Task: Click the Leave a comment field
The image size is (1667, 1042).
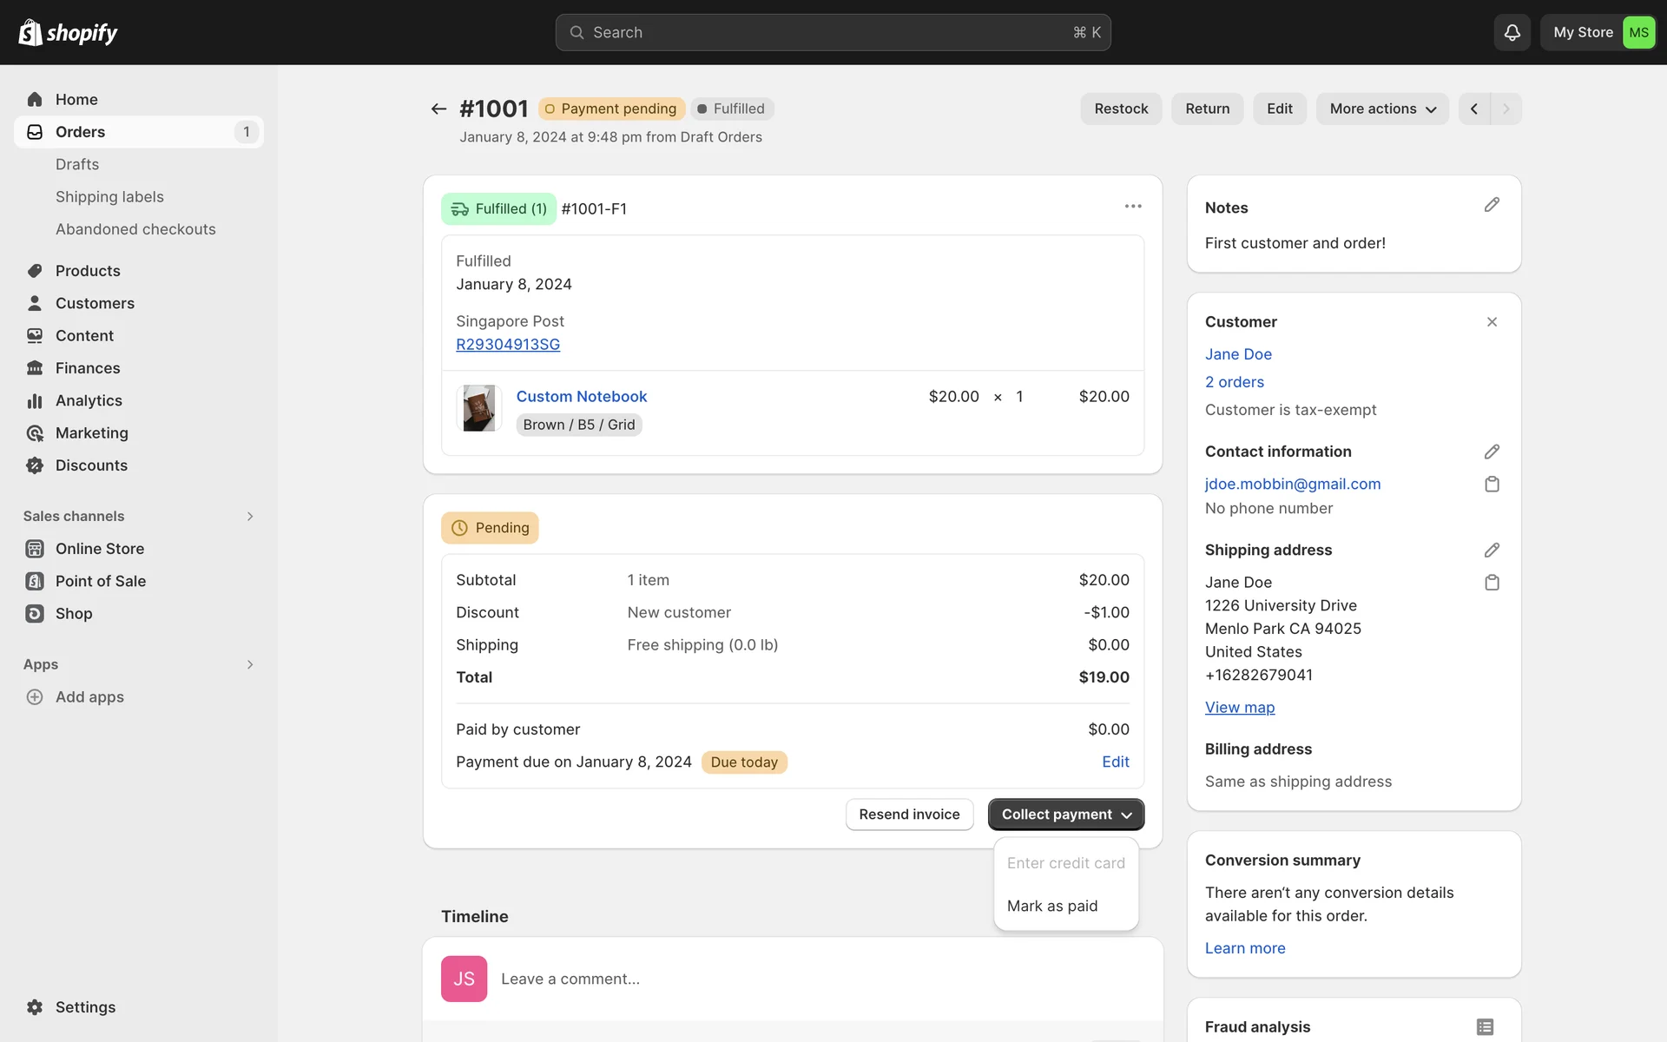Action: click(x=781, y=979)
